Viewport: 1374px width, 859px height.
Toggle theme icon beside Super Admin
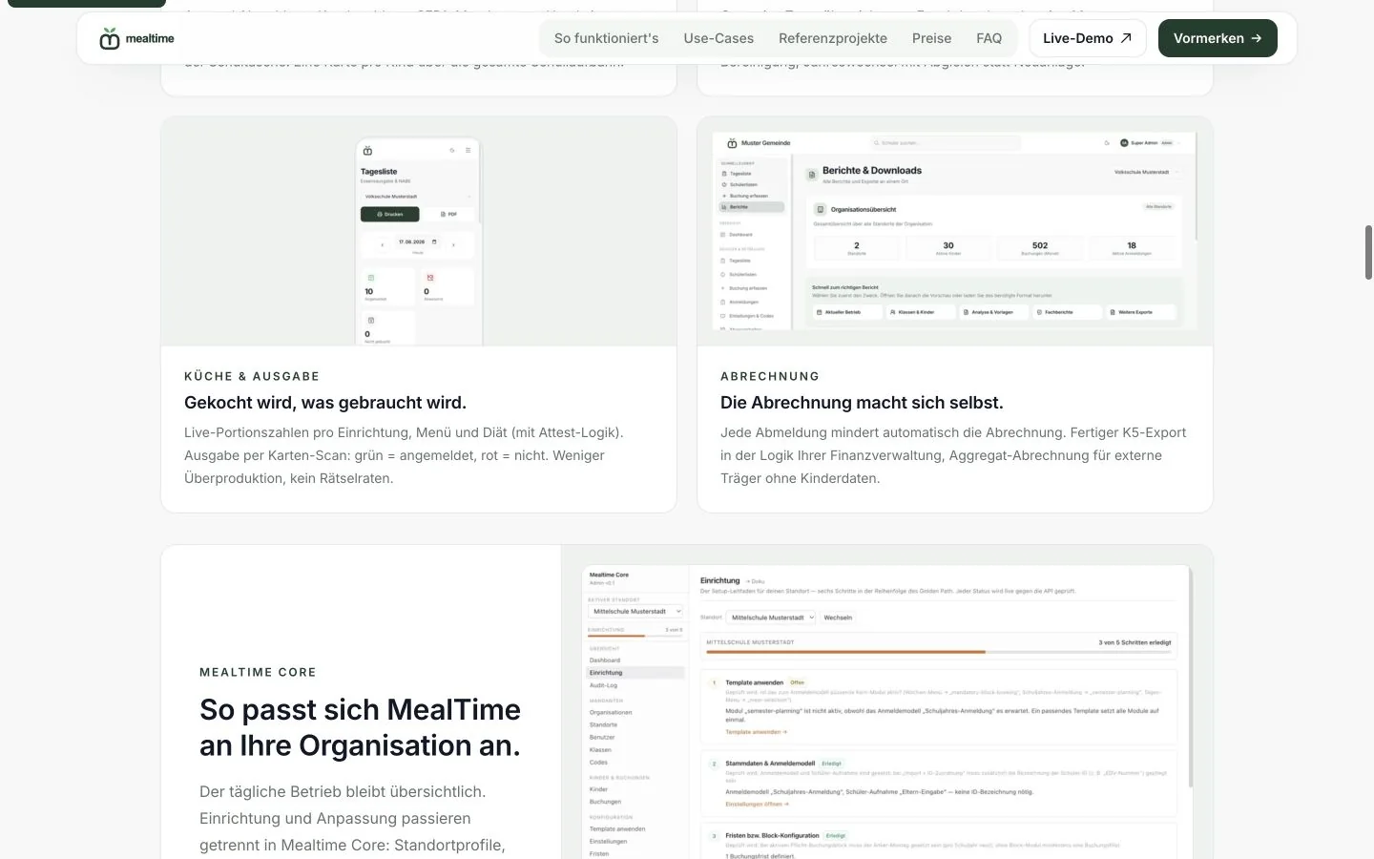coord(1107,143)
